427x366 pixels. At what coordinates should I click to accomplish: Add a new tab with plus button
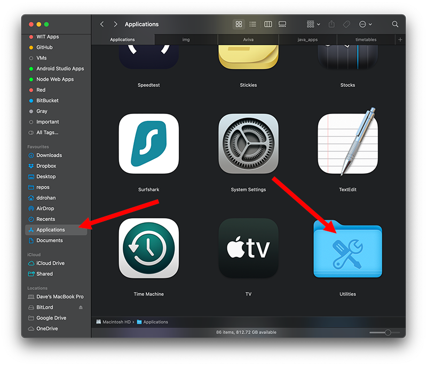tap(400, 40)
